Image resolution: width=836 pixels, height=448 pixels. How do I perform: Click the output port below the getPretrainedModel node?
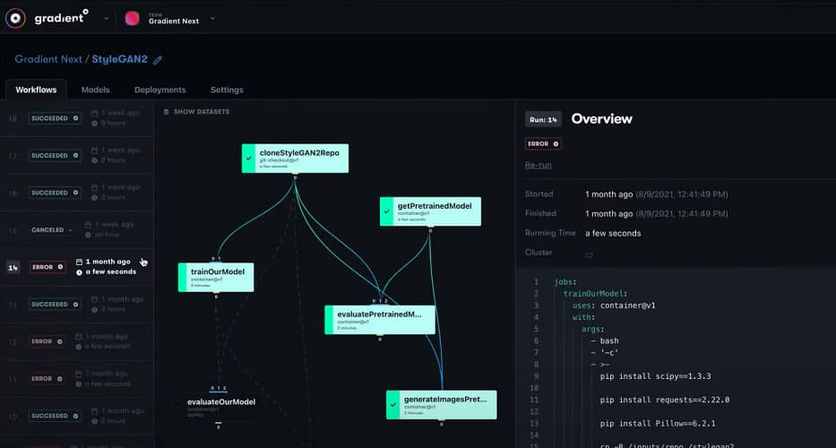tap(430, 228)
